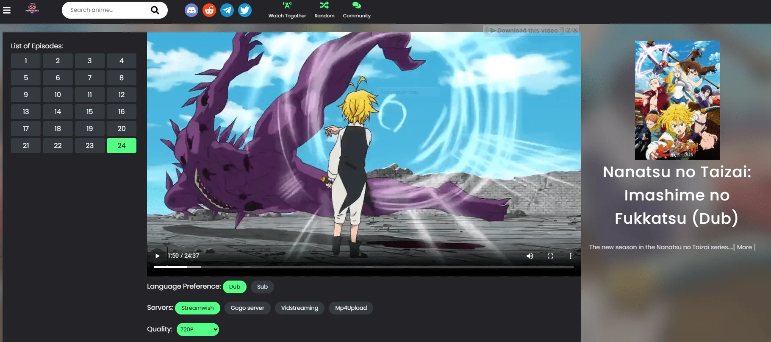
Task: Go to episode 7
Action: click(90, 78)
